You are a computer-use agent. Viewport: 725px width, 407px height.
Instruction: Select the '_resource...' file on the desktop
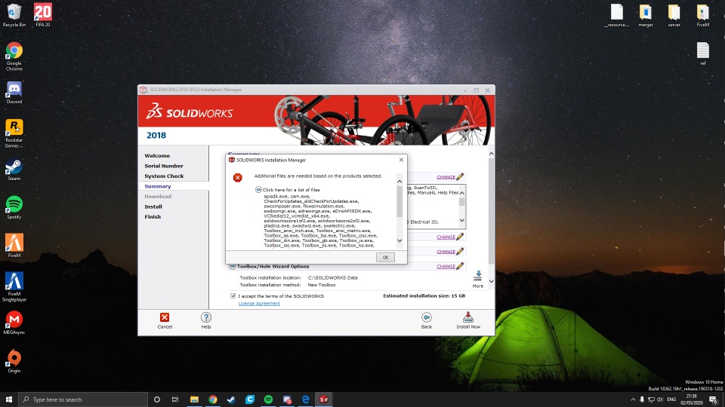[x=617, y=15]
